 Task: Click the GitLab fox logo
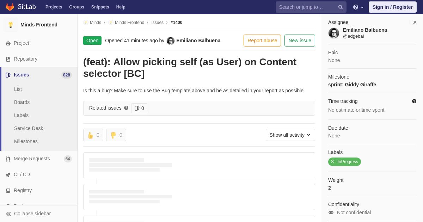coord(10,7)
